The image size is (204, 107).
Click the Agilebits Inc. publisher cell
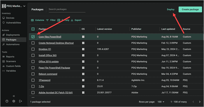138,80
